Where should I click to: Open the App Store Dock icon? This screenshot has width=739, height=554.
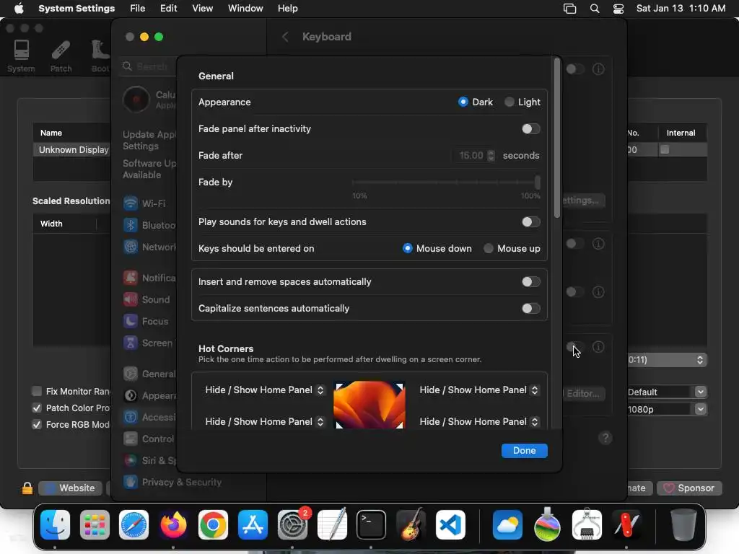click(253, 524)
